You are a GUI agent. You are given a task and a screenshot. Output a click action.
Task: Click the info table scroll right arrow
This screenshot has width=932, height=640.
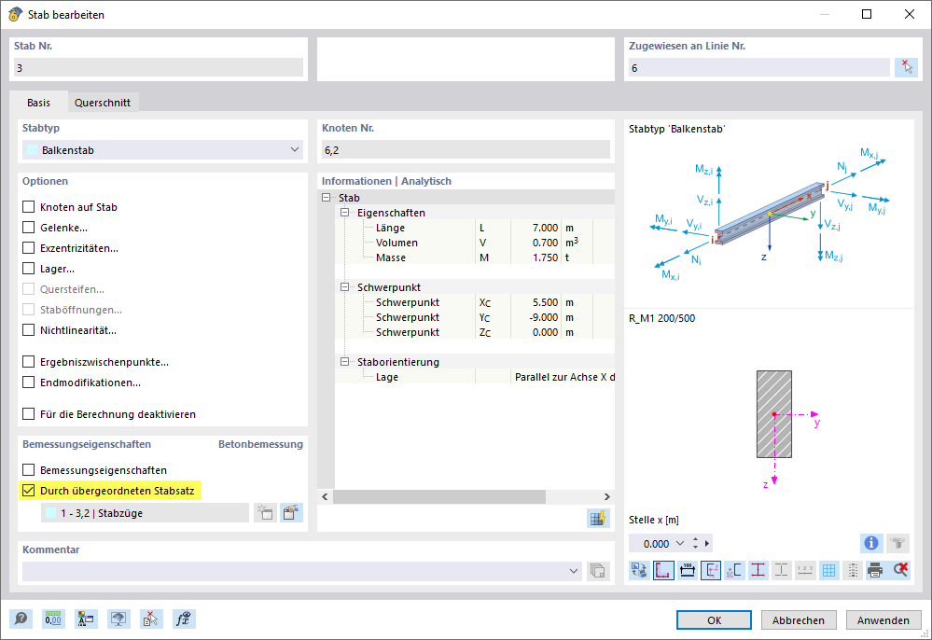[x=606, y=496]
